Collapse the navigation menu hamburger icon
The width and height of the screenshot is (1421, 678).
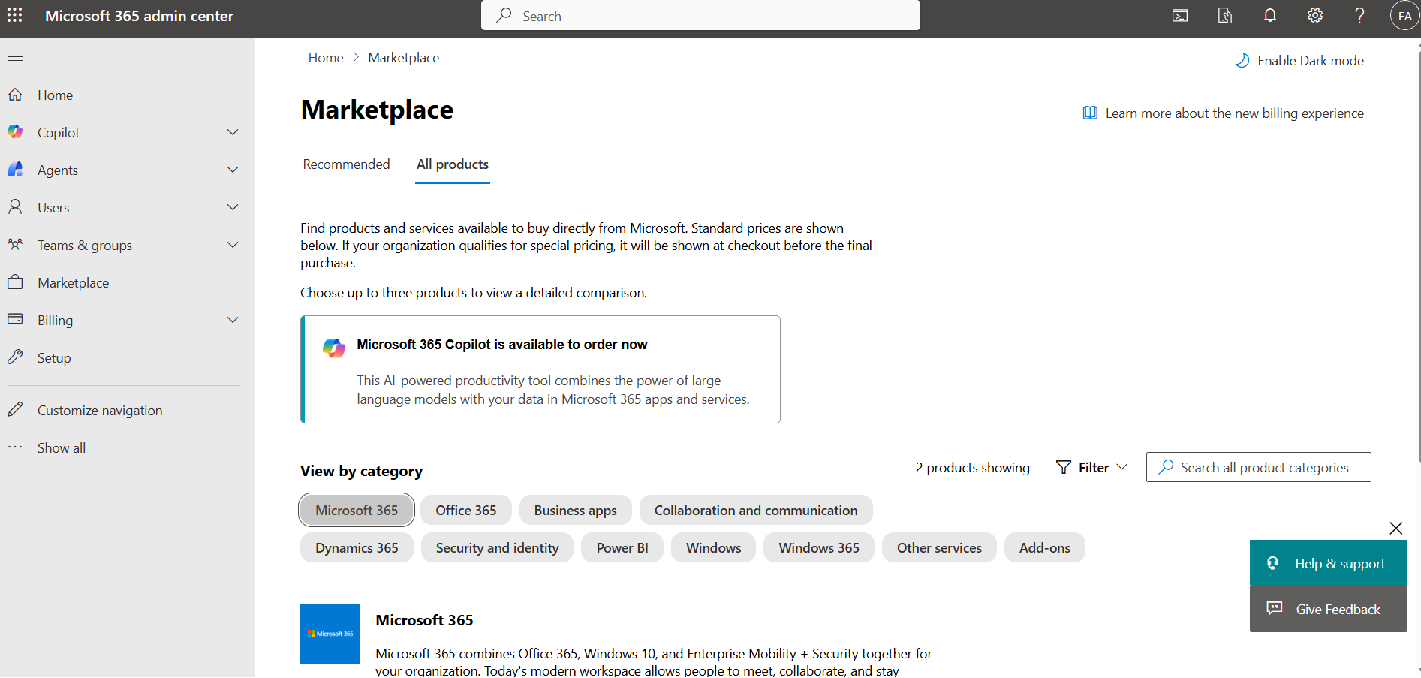(15, 57)
